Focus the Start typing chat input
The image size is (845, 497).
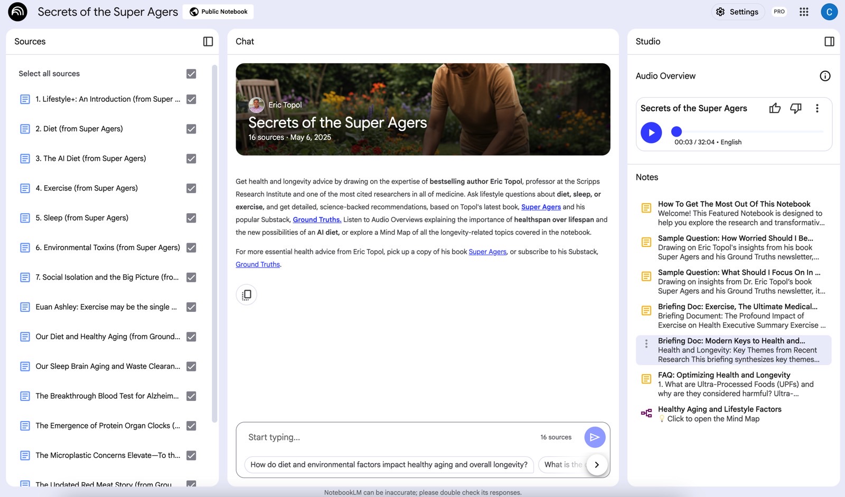click(x=391, y=437)
